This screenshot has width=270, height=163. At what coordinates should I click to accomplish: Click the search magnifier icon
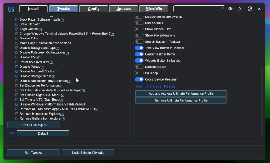click(x=222, y=9)
